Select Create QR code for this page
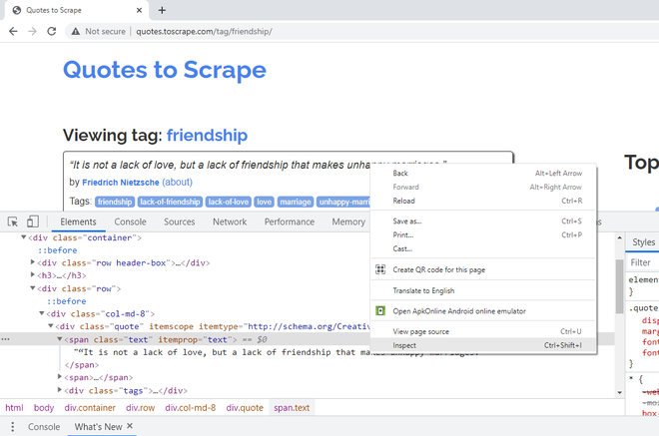Viewport: 659px width, 436px height. tap(483, 269)
